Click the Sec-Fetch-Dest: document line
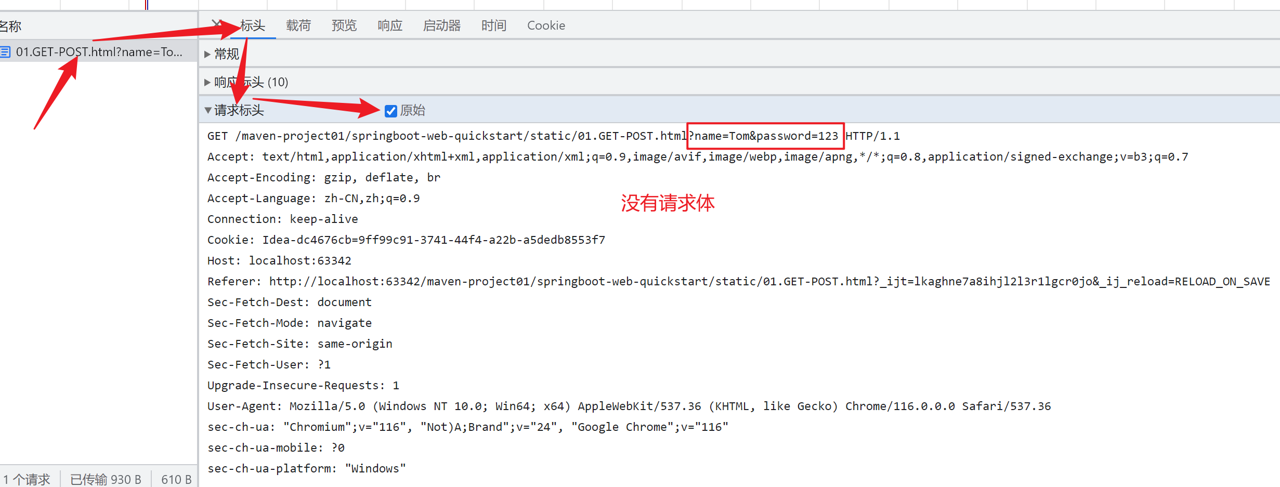Viewport: 1280px width, 487px height. coord(290,302)
